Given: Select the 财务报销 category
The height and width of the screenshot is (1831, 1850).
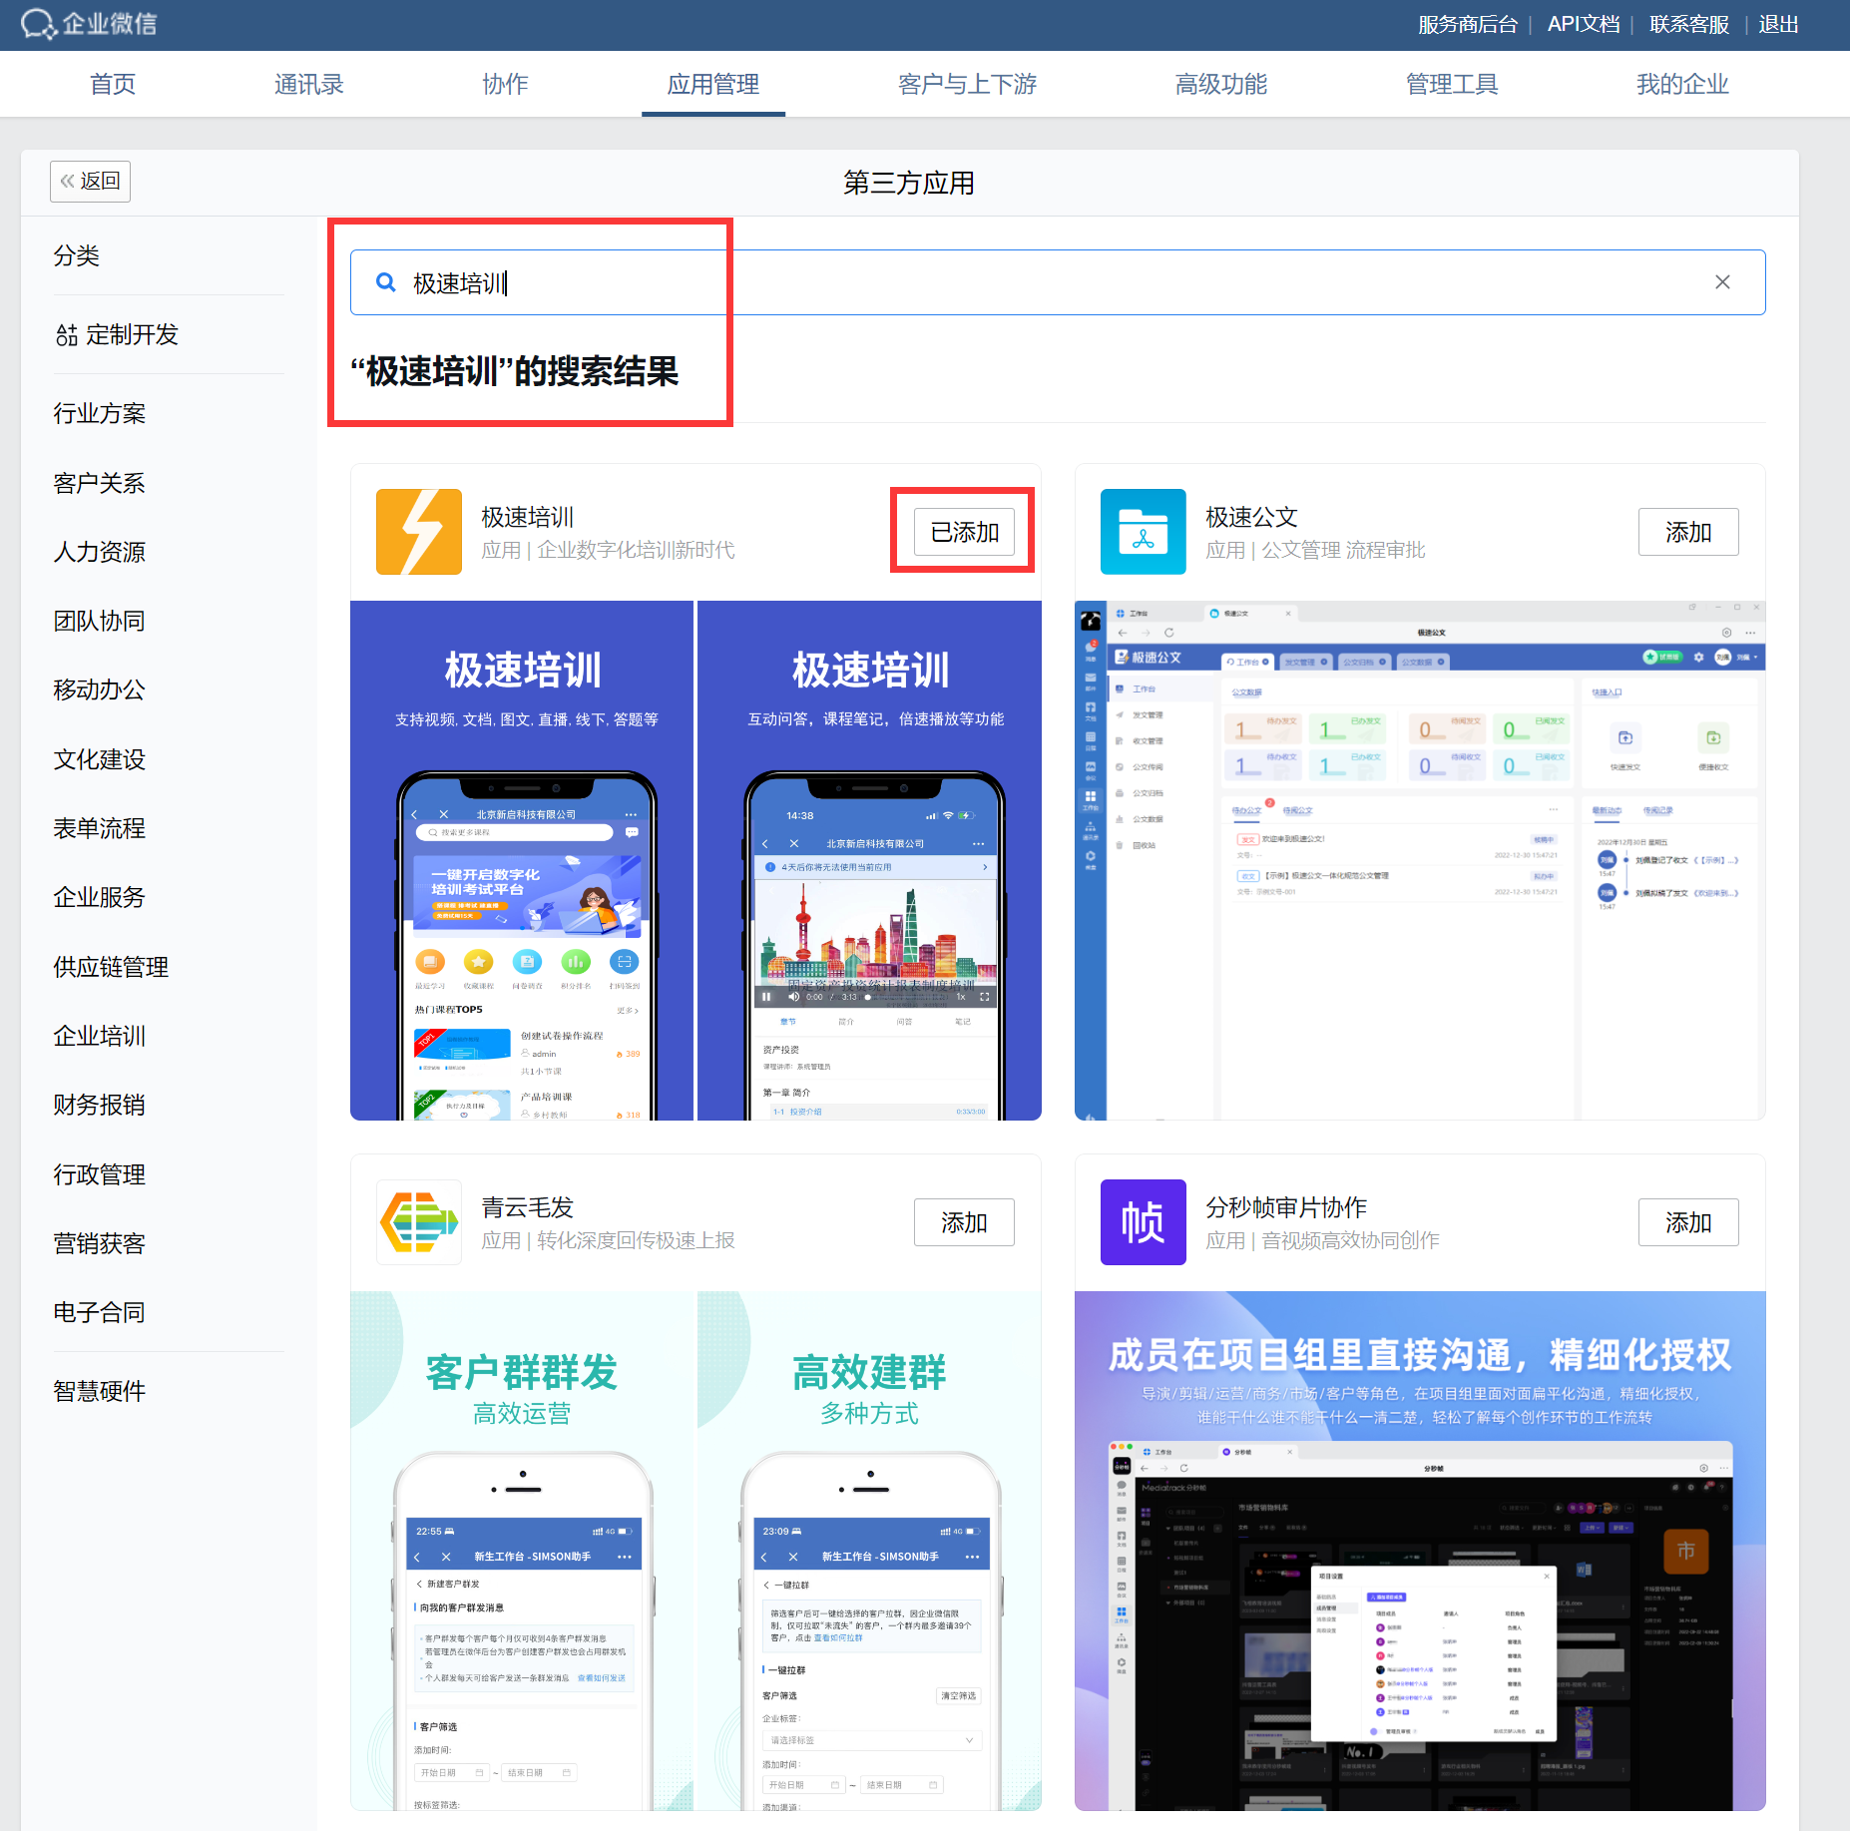Looking at the screenshot, I should [100, 1105].
